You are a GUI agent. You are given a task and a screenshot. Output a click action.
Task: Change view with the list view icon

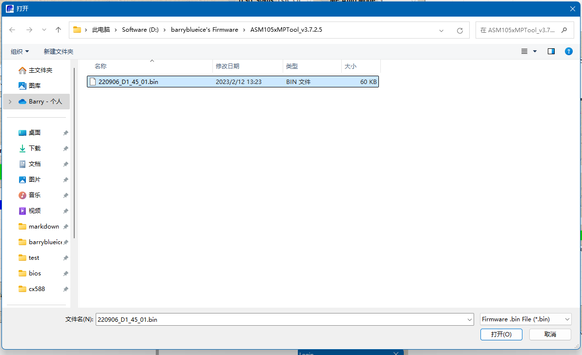[524, 51]
